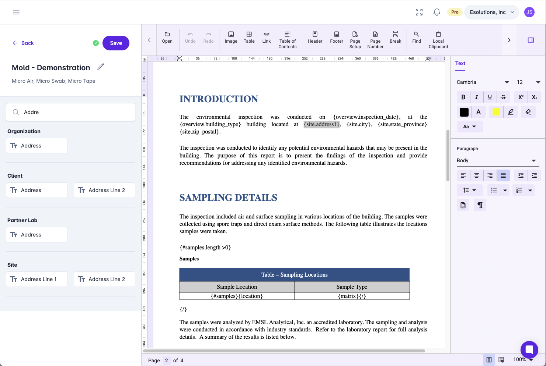
Task: Enable justify text alignment
Action: tap(503, 175)
